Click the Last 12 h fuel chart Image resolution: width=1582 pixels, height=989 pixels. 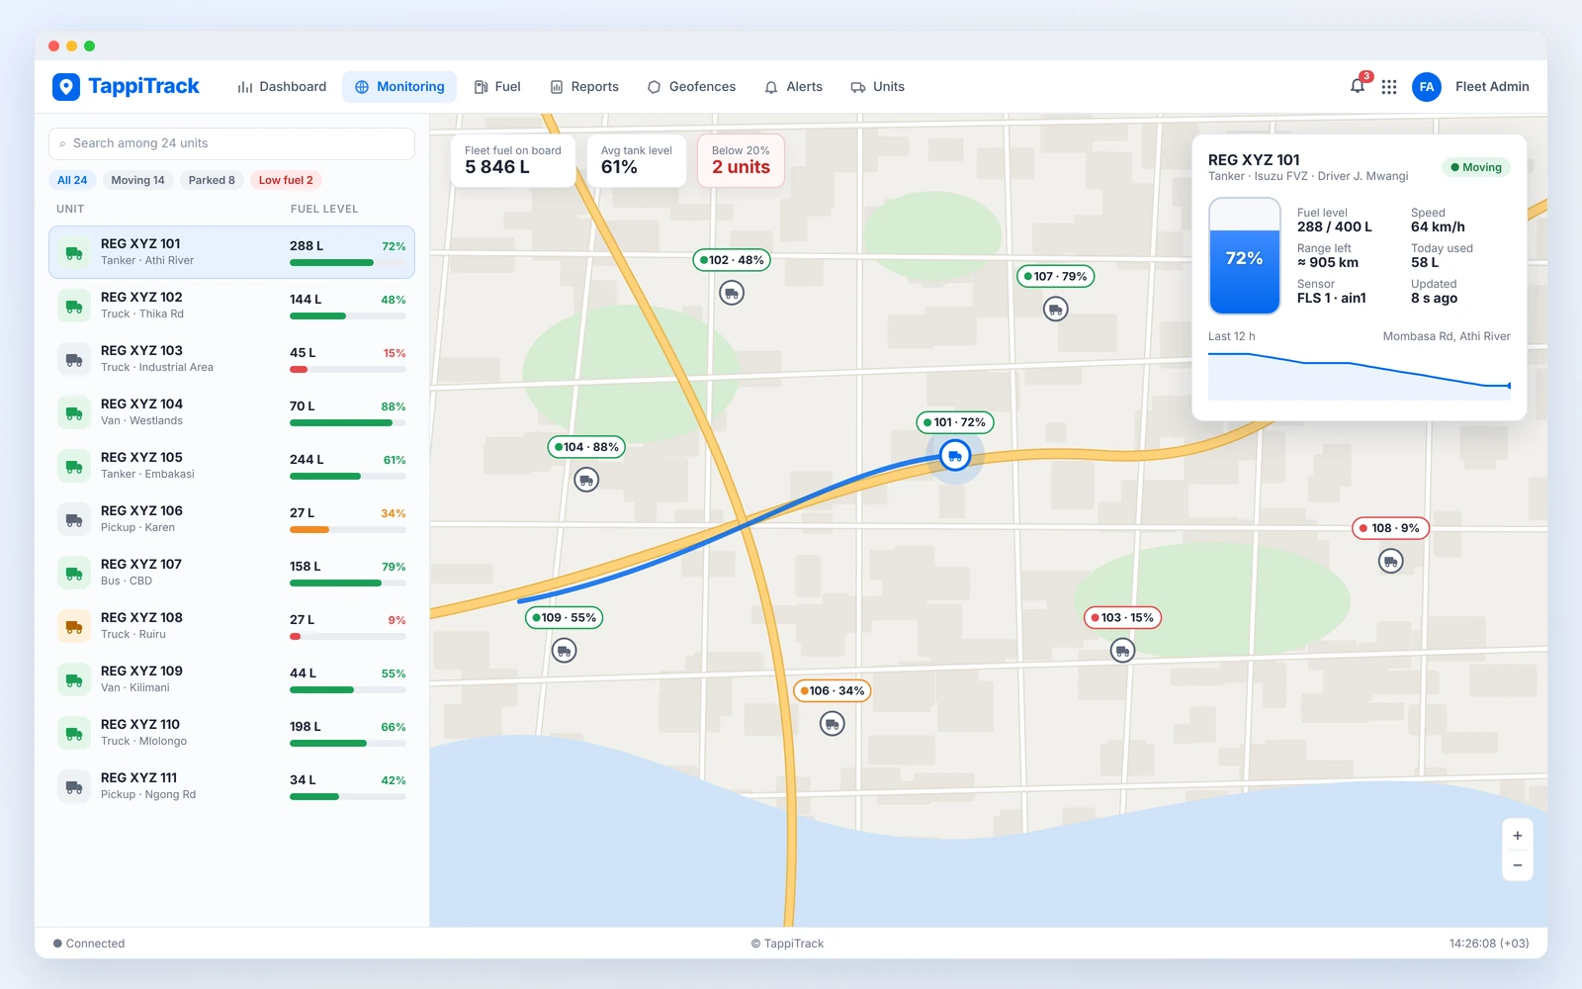1360,376
